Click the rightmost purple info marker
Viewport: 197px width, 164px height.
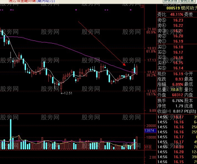(x=131, y=10)
